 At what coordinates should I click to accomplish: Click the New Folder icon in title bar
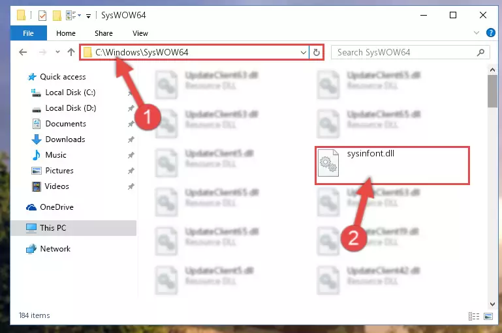tap(57, 16)
